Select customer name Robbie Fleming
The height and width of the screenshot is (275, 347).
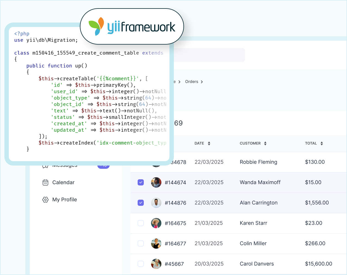pyautogui.click(x=259, y=162)
